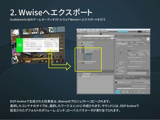Switch to Game Syncs tab in Project Explorer

coord(96,38)
